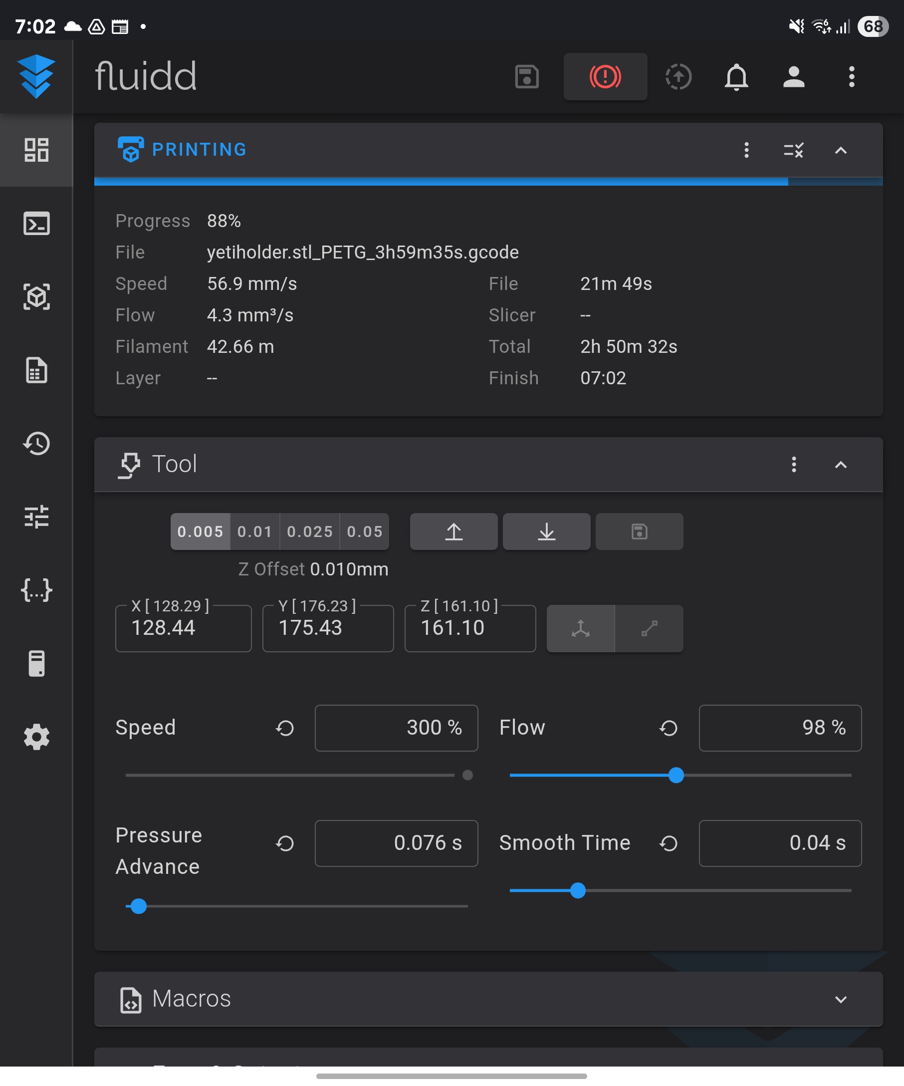Image resolution: width=904 pixels, height=1086 pixels.
Task: Click the exclude objects icon in Printing card
Action: tap(793, 150)
